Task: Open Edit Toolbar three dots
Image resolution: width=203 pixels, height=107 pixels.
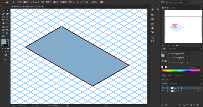Action: click(5, 60)
